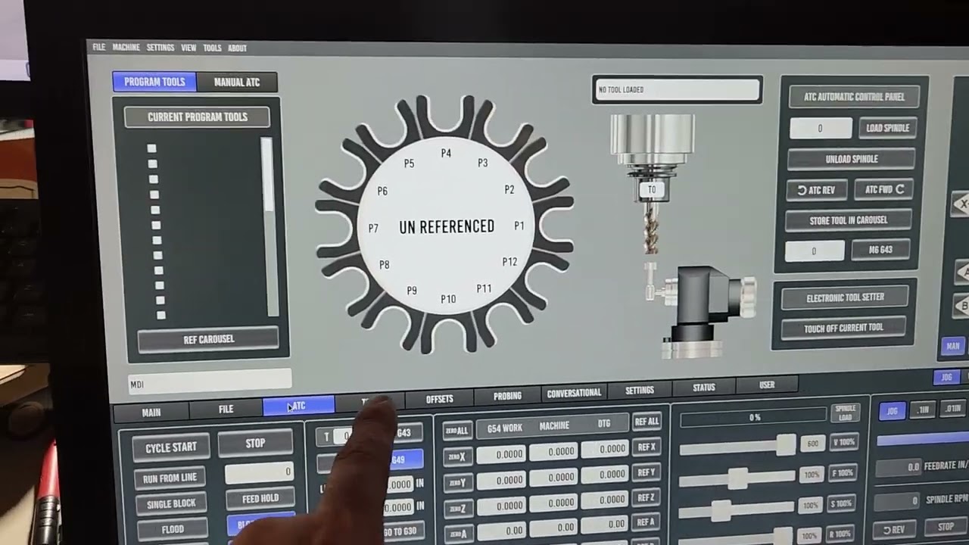Select .01IN jog increment

point(953,408)
